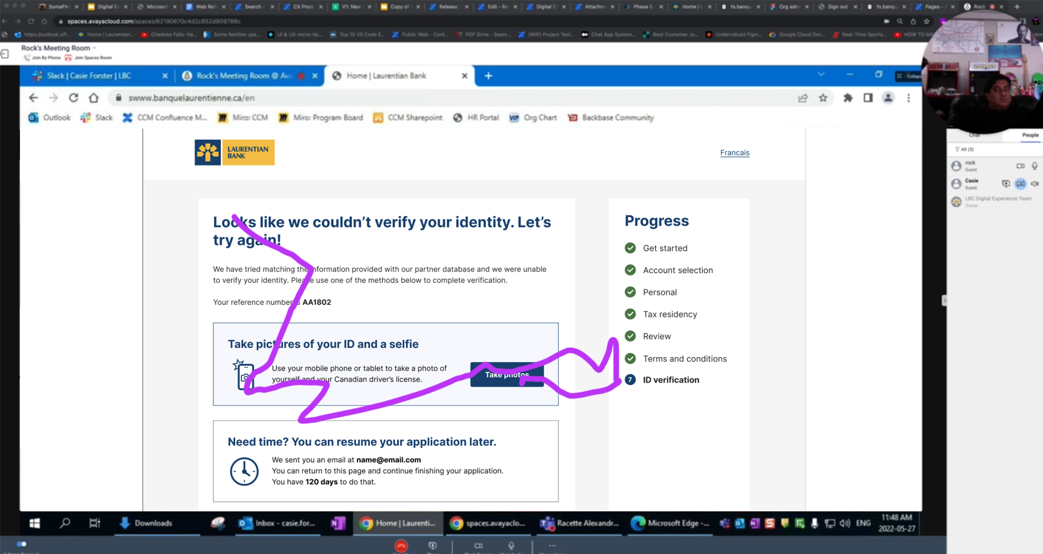Open the Extensions puzzle icon
The image size is (1043, 554).
point(848,98)
